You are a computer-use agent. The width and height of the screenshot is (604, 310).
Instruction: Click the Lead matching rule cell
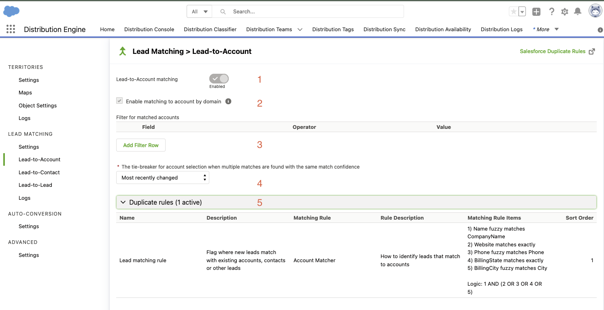[x=143, y=260]
